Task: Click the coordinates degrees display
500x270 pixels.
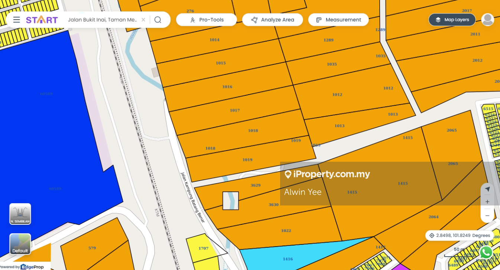Action: tap(460, 236)
